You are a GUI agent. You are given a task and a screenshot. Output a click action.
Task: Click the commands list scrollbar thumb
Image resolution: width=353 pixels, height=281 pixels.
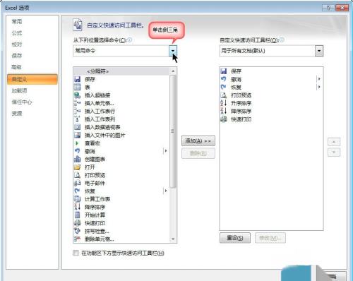click(x=173, y=131)
